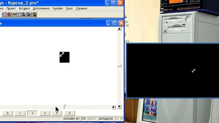This screenshot has height=123, width=219.
Task: Click the ОНЛАЙН: MY_TCP status field
Action: [75, 119]
